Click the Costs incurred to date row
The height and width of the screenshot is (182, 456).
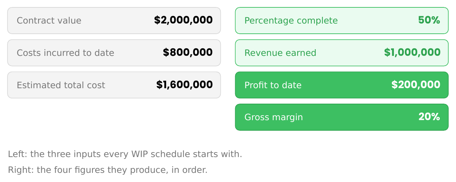coord(114,53)
